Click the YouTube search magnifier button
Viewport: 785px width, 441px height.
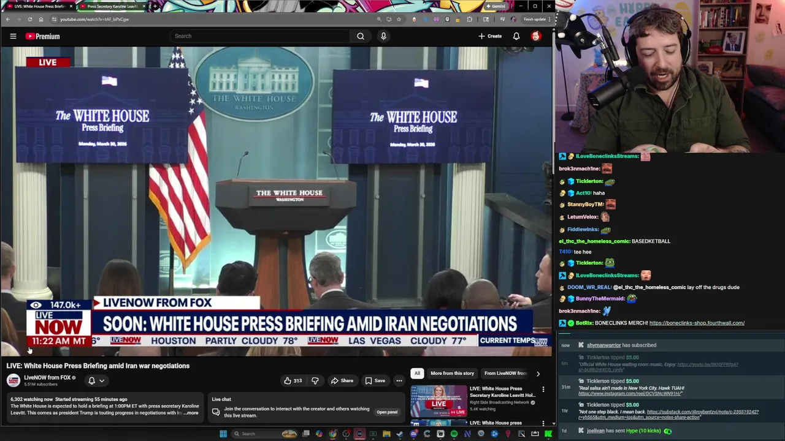click(361, 36)
